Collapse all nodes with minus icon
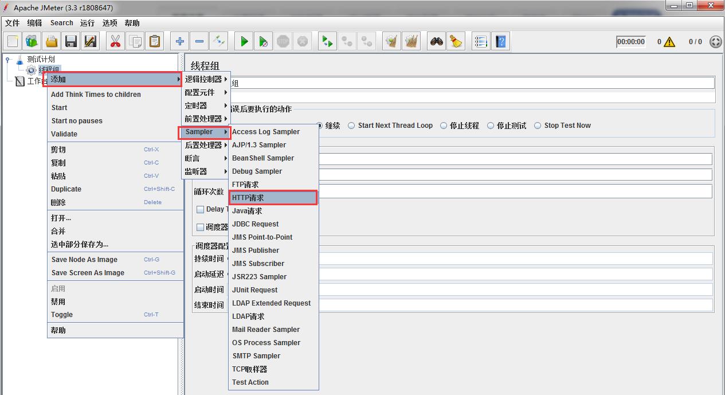 click(x=199, y=41)
